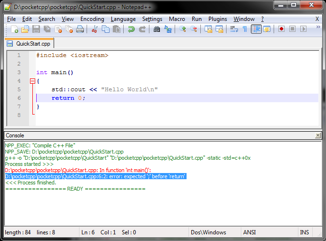Click the std::cout Hello World line

(x=105, y=89)
